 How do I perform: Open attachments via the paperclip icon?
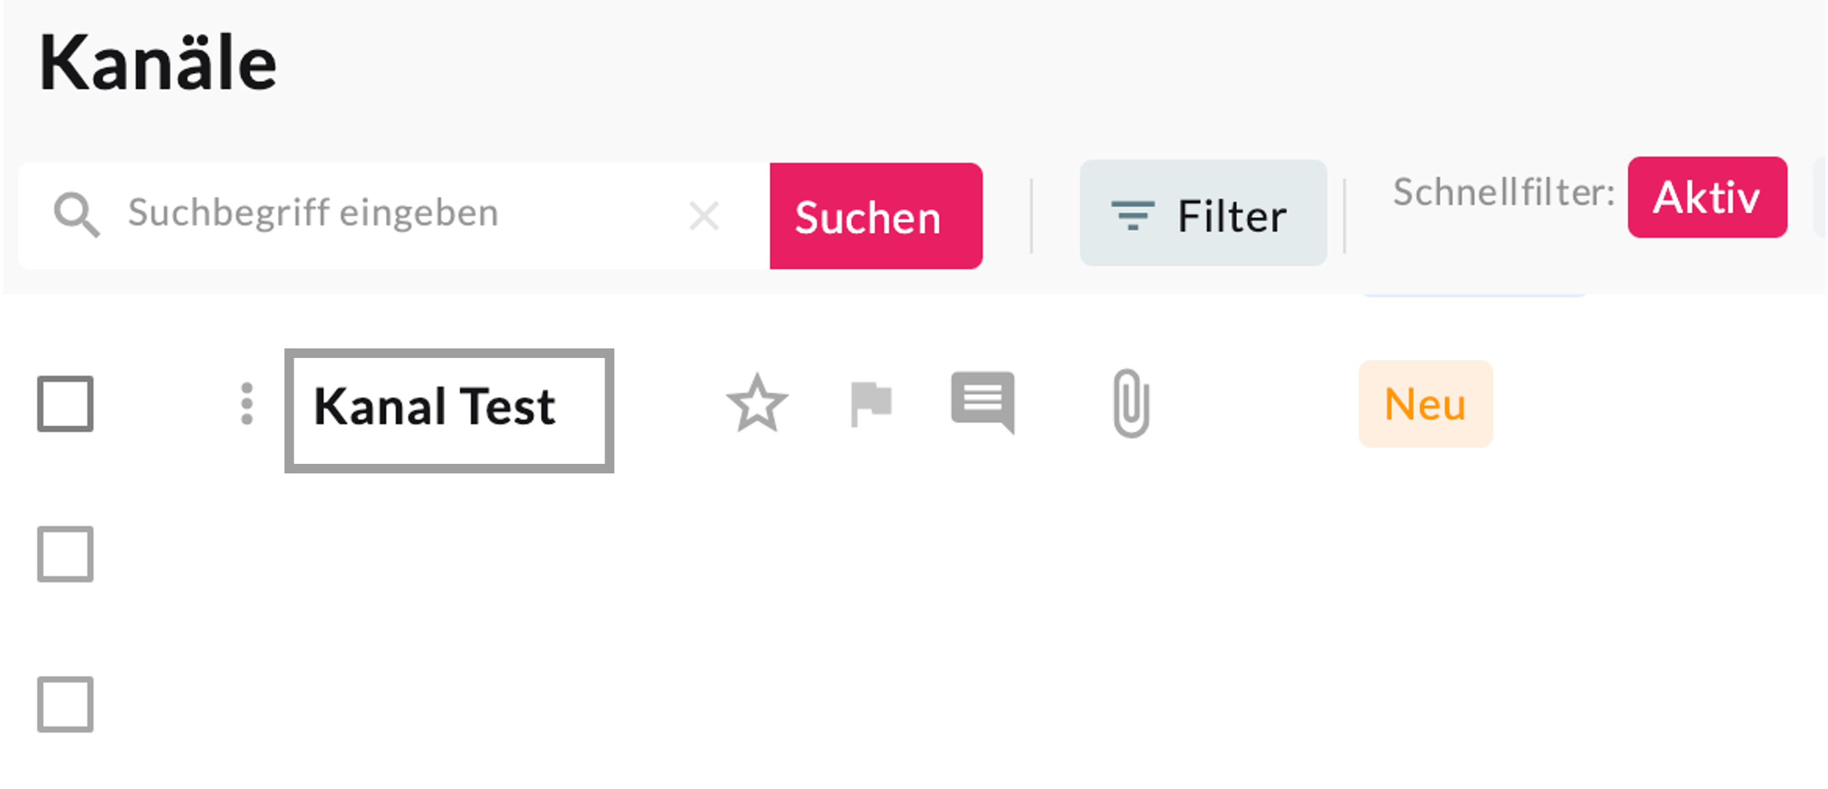pos(1131,403)
